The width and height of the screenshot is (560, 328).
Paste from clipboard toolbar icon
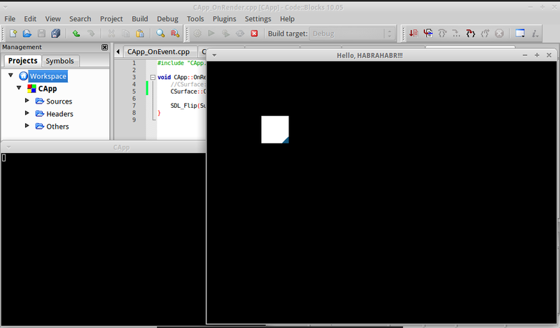coord(140,34)
